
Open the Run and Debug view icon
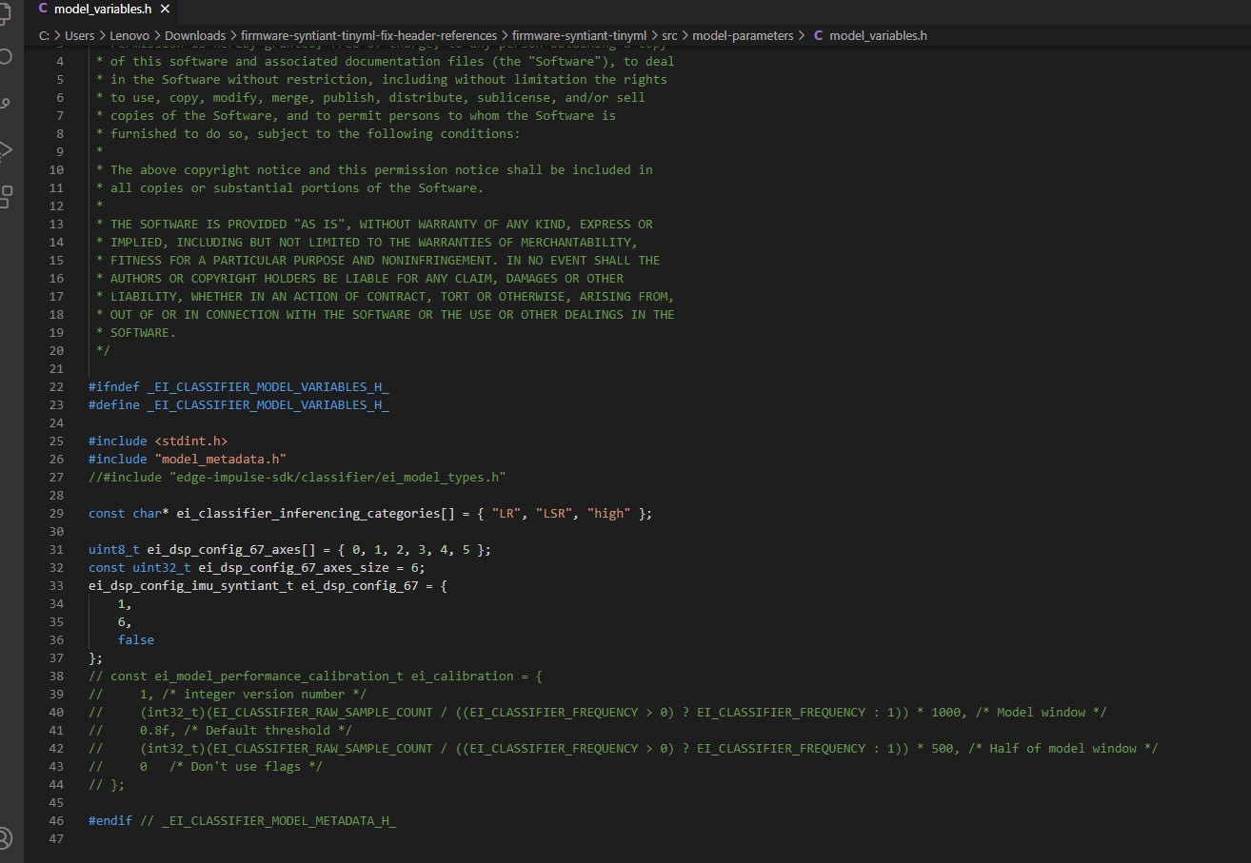coord(5,149)
